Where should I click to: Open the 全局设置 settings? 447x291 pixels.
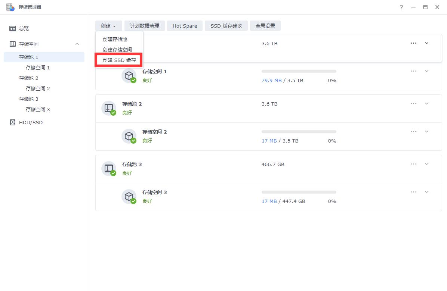[x=265, y=26]
